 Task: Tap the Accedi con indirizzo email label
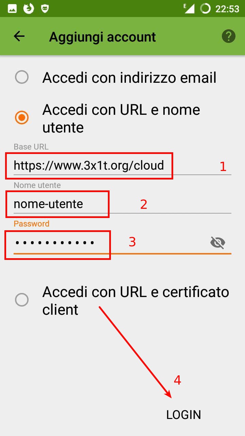(129, 78)
